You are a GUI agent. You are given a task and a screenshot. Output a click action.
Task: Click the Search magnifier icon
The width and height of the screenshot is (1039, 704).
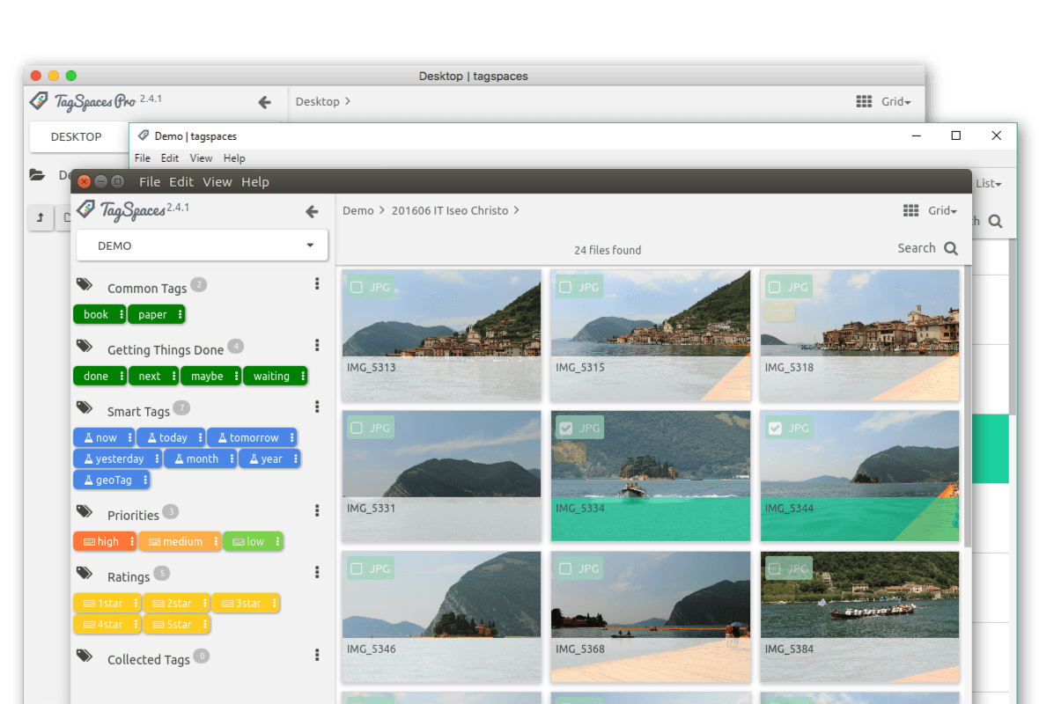point(951,249)
